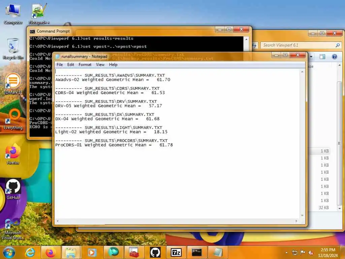The height and width of the screenshot is (259, 345).
Task: Open the green globe taskbar icon
Action: pos(113,252)
